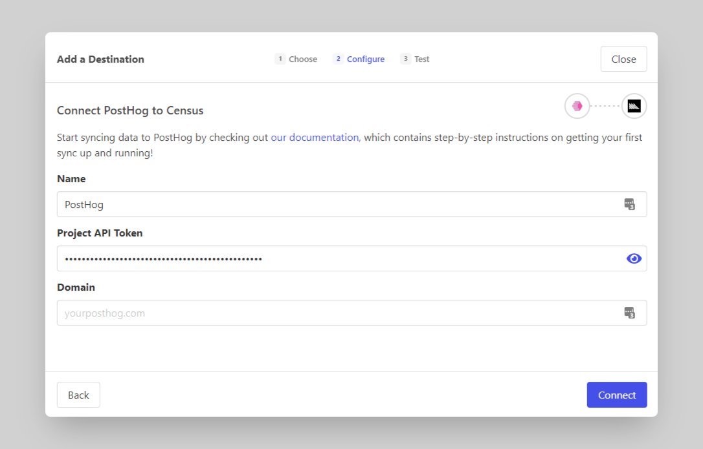Click the 'Connect PostHog to Census' heading
Image resolution: width=703 pixels, height=449 pixels.
[130, 110]
